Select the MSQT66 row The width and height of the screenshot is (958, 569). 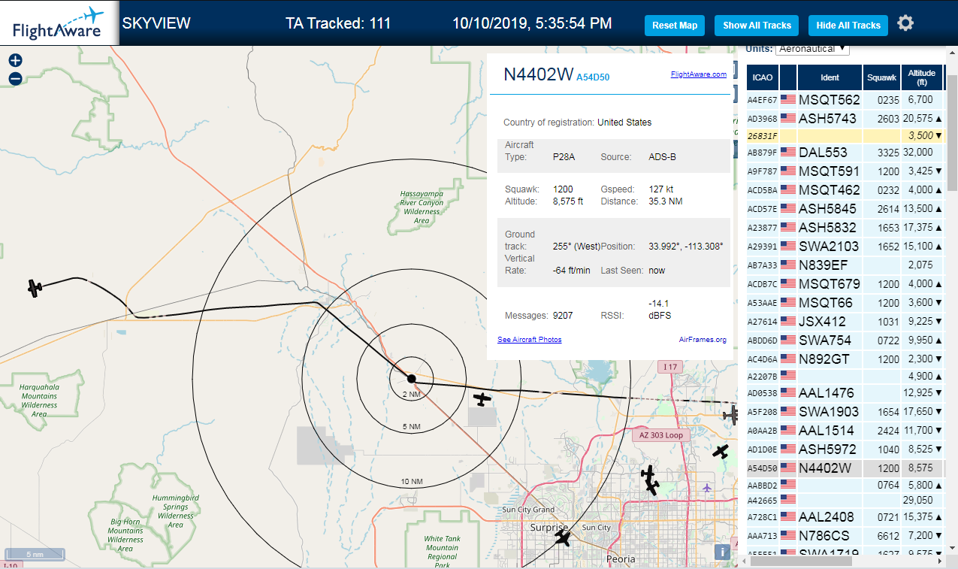(845, 302)
